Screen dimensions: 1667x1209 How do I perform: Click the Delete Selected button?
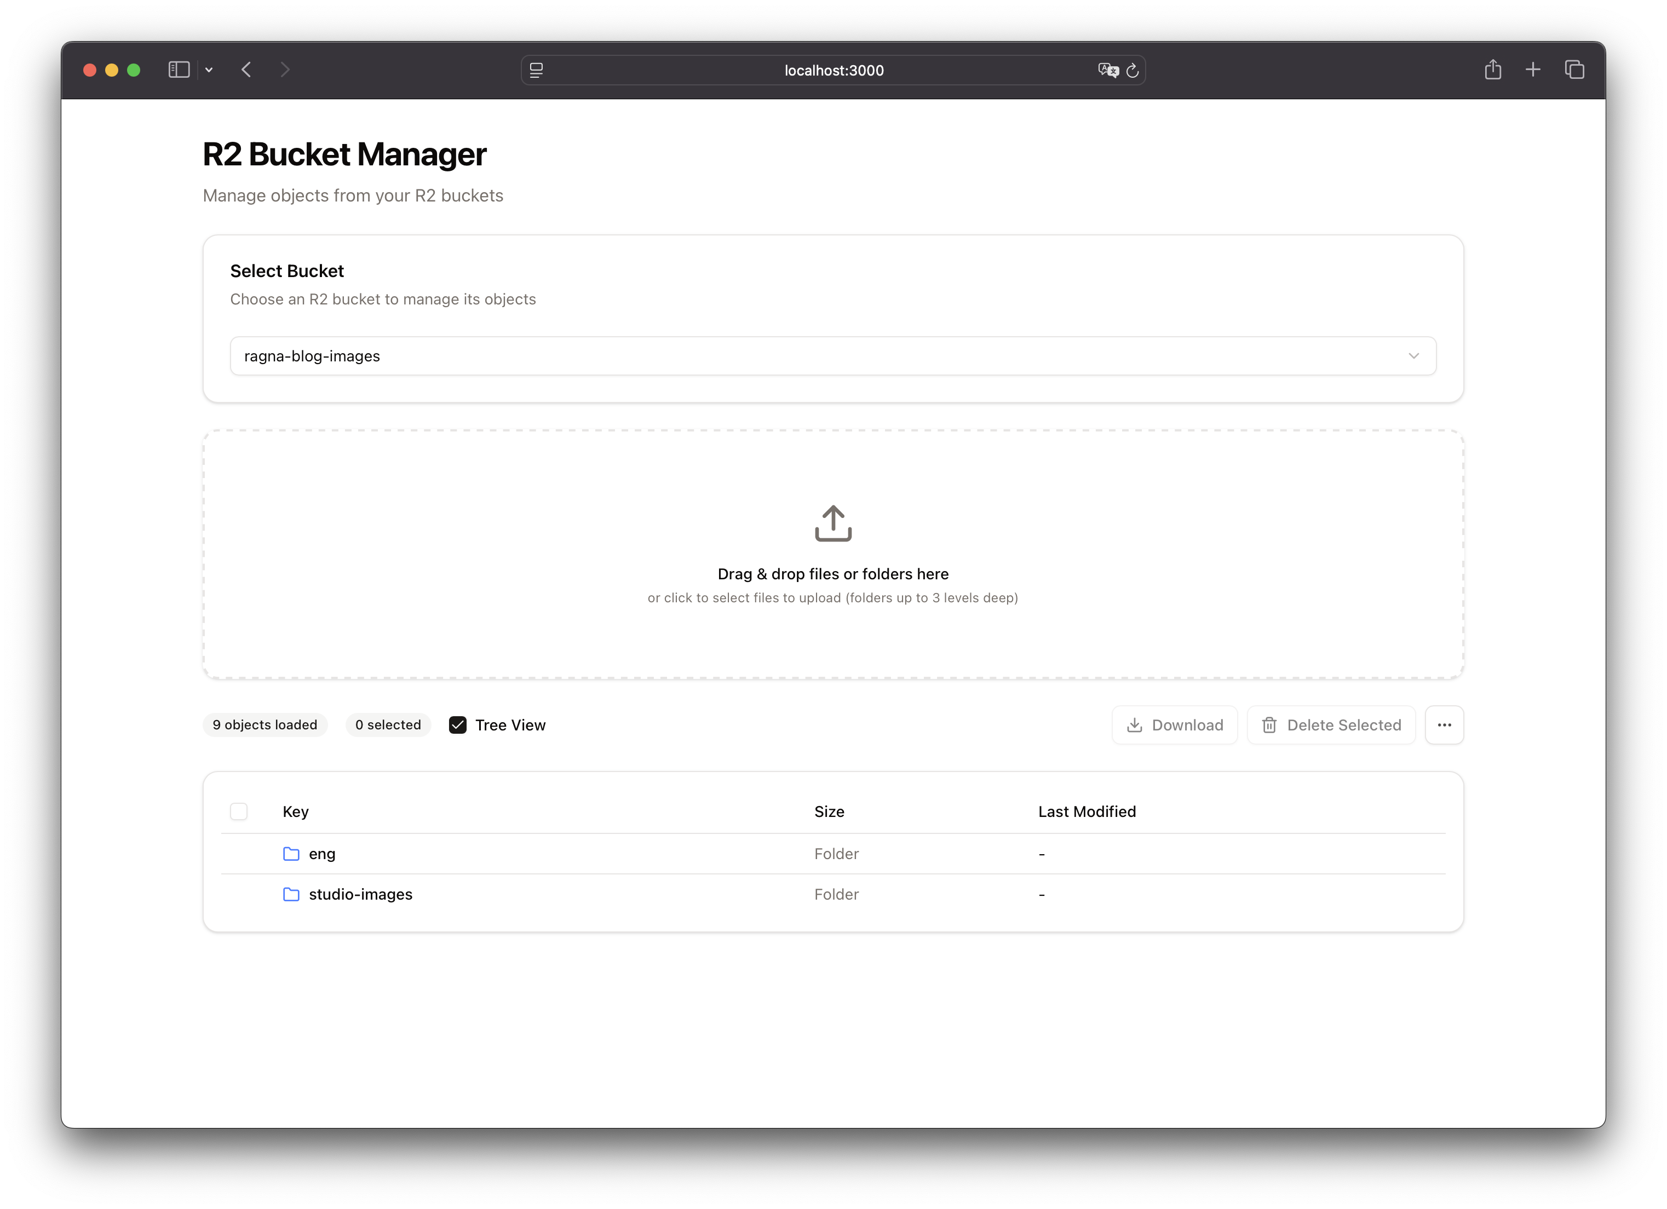pyautogui.click(x=1332, y=724)
